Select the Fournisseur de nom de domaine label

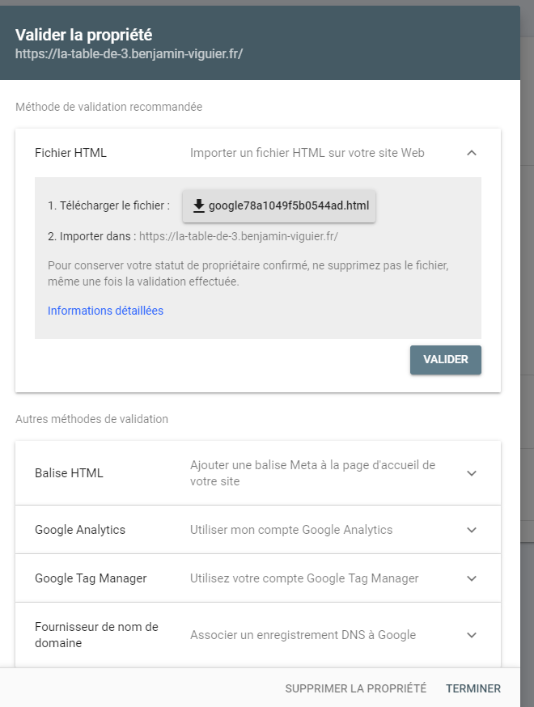point(96,635)
